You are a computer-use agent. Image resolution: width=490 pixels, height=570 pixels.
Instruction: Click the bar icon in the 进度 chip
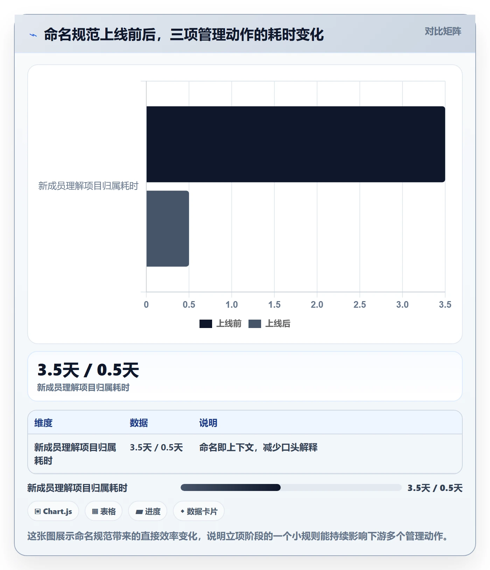tap(139, 512)
